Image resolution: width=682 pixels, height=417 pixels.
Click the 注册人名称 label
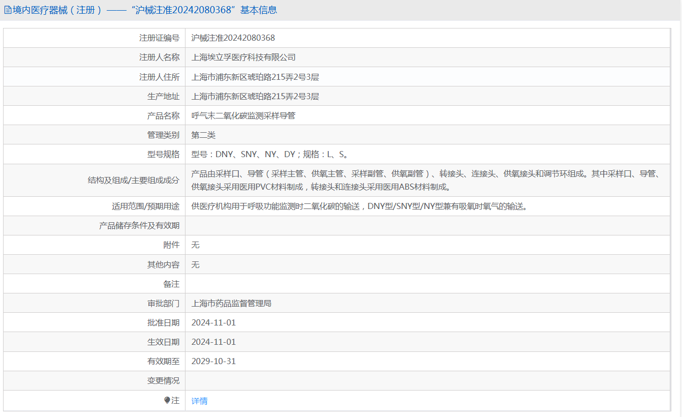tap(160, 57)
